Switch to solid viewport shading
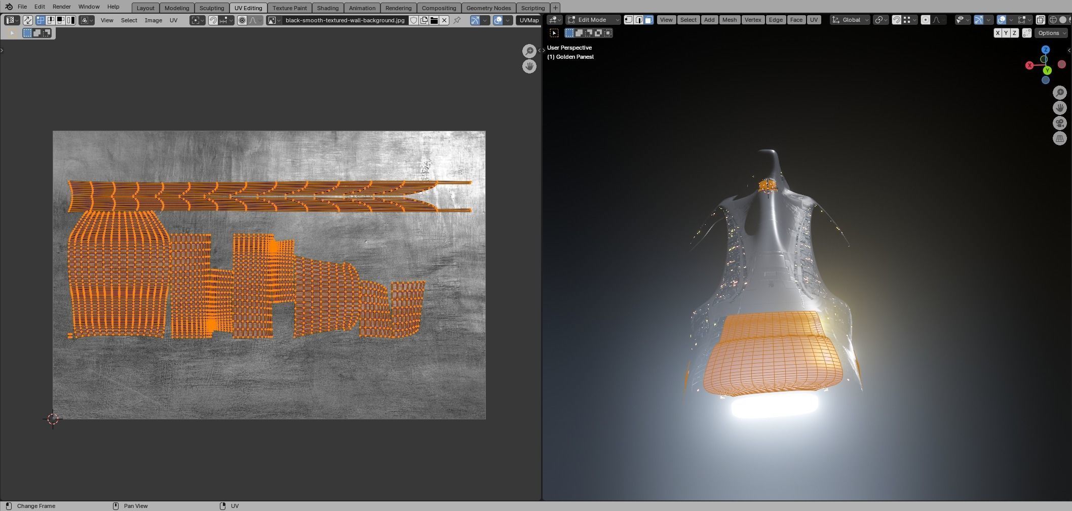Image resolution: width=1072 pixels, height=511 pixels. [1063, 20]
